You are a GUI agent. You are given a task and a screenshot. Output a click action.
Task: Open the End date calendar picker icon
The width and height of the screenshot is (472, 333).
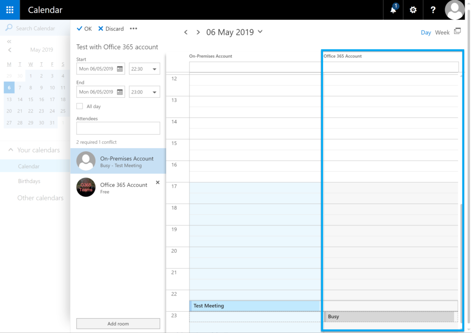click(x=120, y=92)
